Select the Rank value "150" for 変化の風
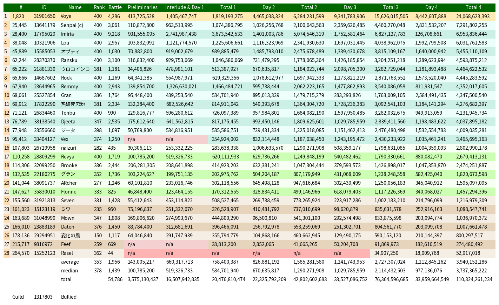 (x=98, y=236)
